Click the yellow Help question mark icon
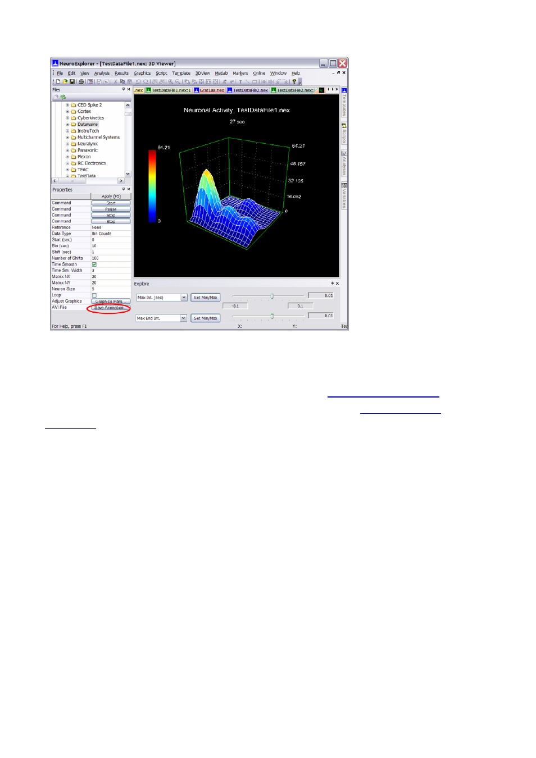The width and height of the screenshot is (536, 758). point(294,81)
